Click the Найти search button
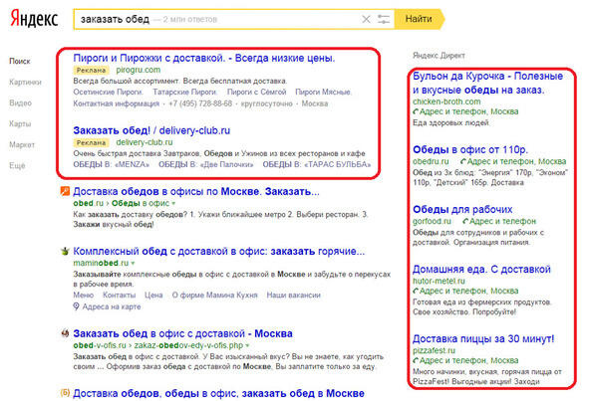This screenshot has width=589, height=401. (419, 19)
